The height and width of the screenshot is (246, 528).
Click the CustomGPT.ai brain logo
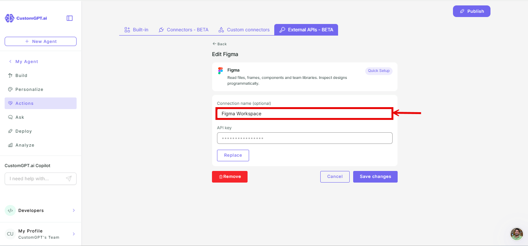pyautogui.click(x=9, y=18)
